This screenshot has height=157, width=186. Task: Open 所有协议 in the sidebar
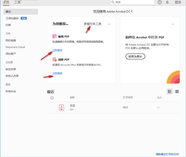pyautogui.click(x=11, y=91)
